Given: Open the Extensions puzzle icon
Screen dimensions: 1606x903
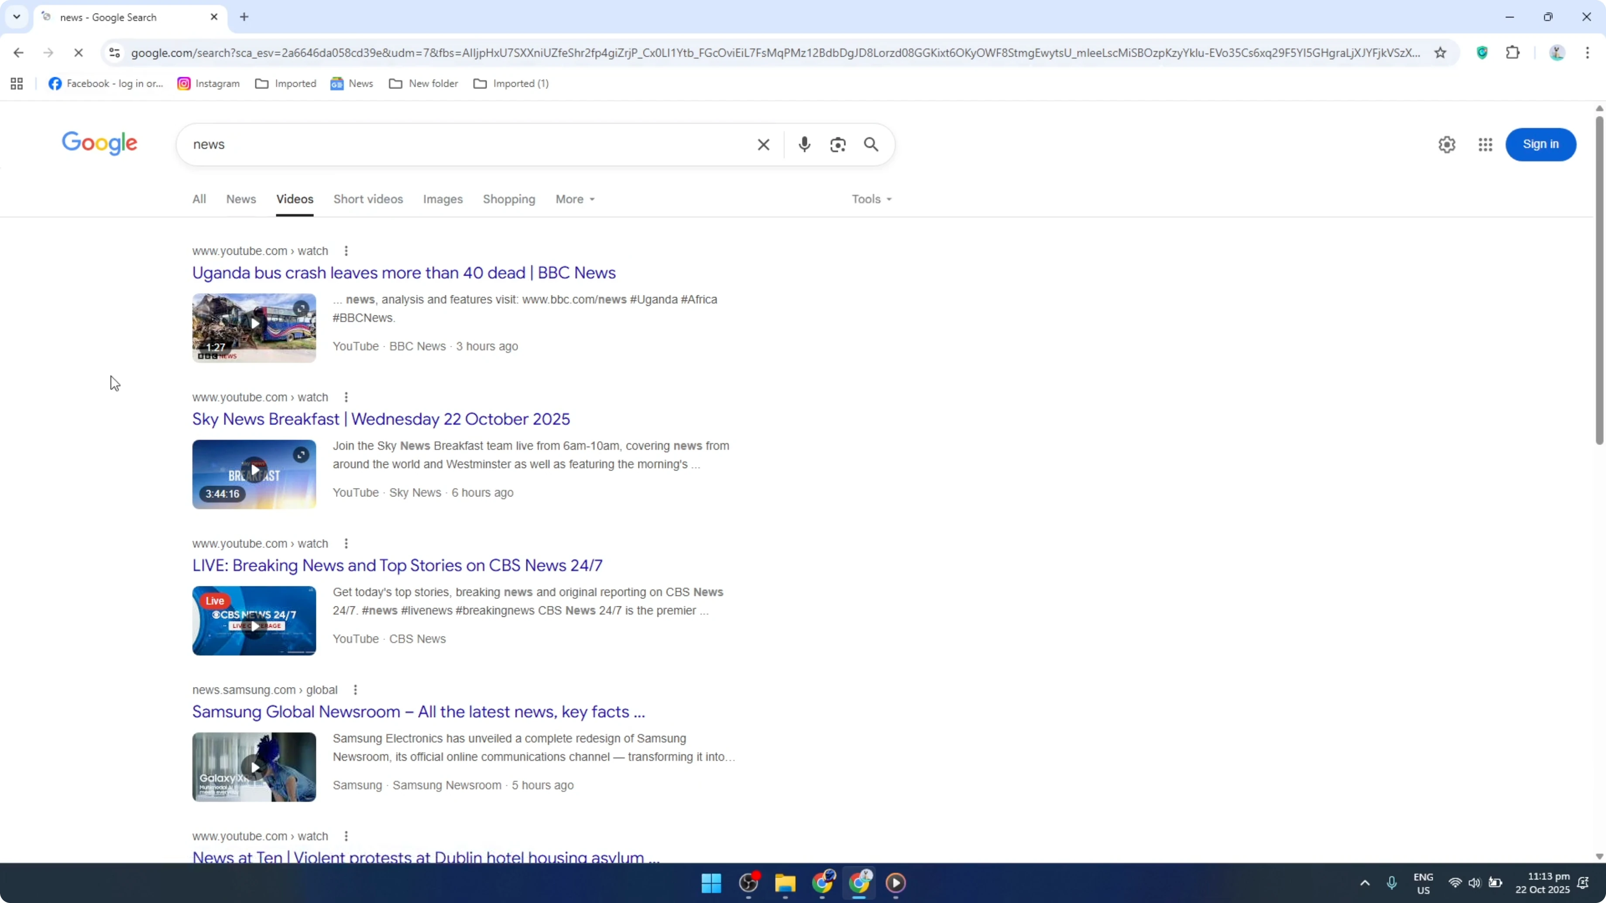Looking at the screenshot, I should click(x=1513, y=53).
